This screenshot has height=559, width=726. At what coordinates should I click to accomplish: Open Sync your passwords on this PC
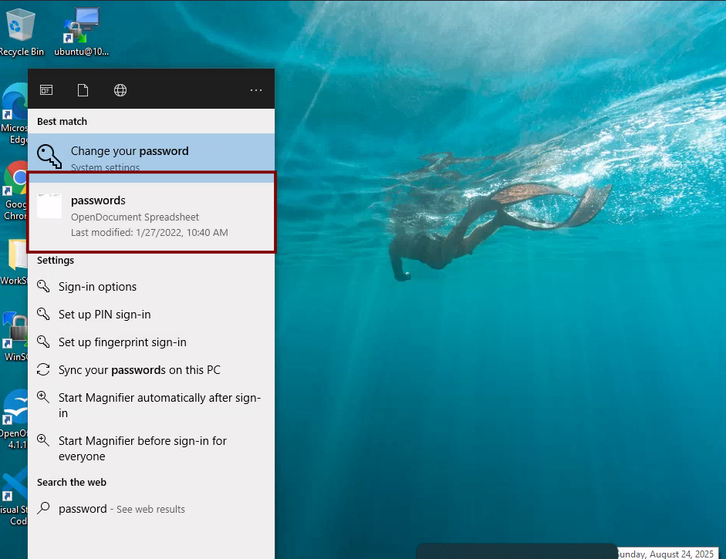coord(139,370)
